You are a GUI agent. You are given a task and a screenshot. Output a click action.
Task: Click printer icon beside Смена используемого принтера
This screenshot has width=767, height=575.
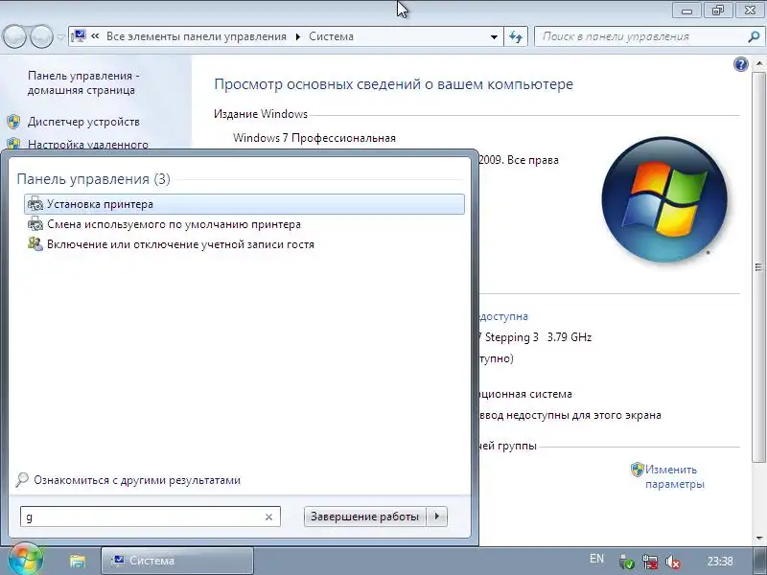click(x=35, y=224)
